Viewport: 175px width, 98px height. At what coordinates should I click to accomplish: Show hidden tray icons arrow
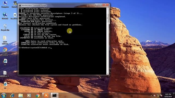(151, 96)
